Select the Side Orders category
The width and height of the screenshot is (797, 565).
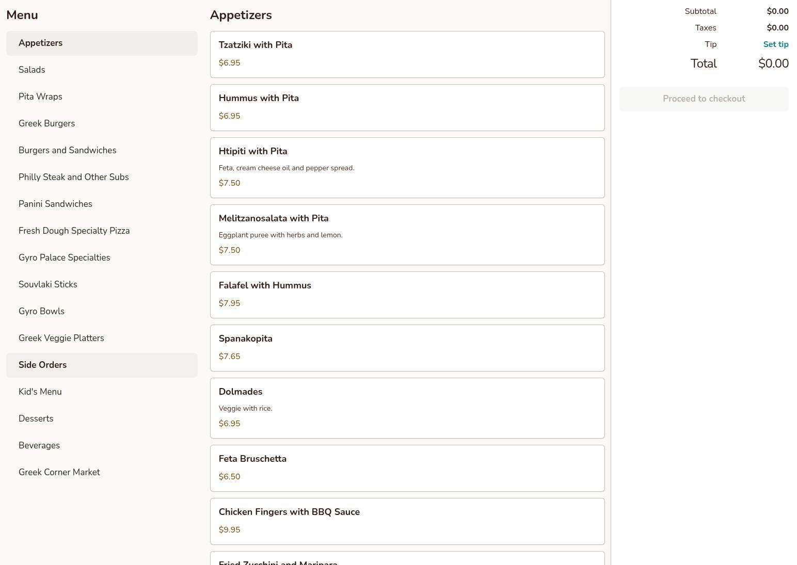tap(43, 365)
